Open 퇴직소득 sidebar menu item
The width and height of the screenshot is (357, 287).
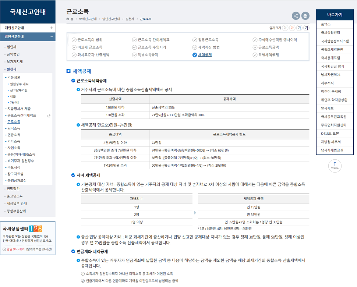14,128
